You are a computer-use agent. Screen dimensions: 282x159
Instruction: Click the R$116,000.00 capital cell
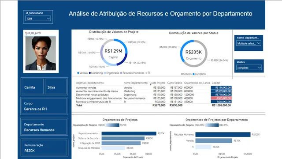coord(221,87)
